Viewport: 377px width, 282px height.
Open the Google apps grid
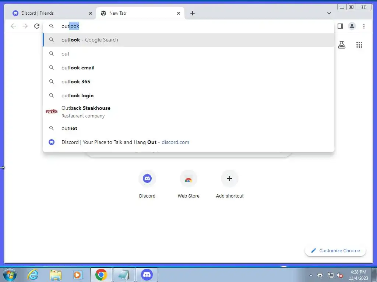(359, 45)
